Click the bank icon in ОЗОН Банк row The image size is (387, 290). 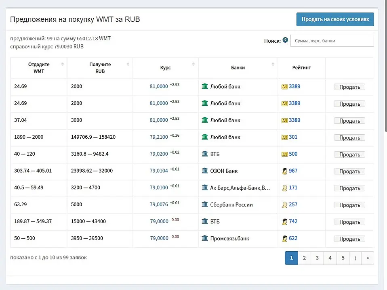click(205, 171)
